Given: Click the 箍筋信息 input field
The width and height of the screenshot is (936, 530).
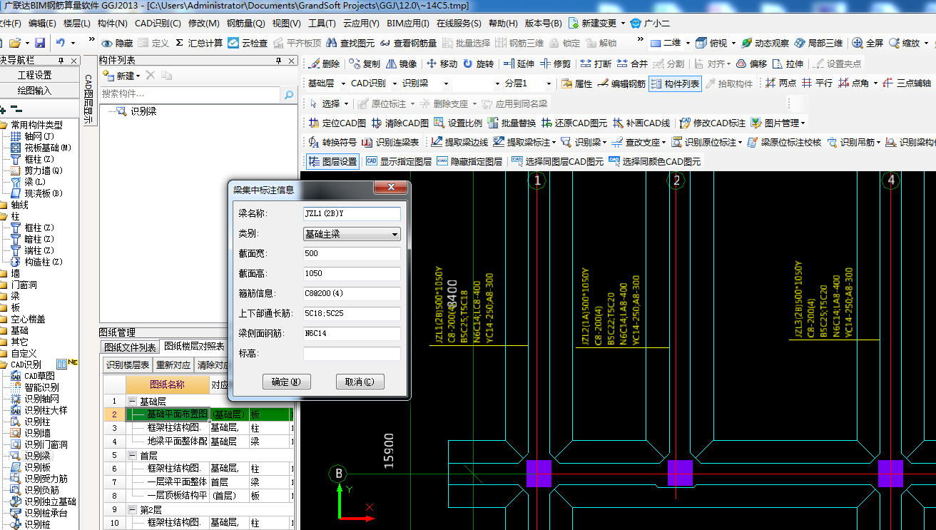Looking at the screenshot, I should click(352, 293).
